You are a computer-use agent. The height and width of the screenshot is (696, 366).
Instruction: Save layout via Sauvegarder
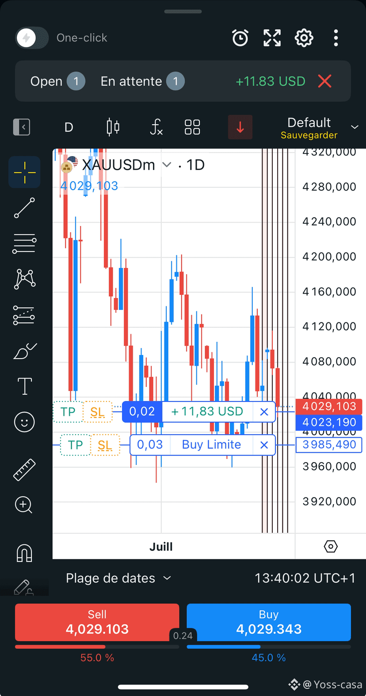[309, 135]
